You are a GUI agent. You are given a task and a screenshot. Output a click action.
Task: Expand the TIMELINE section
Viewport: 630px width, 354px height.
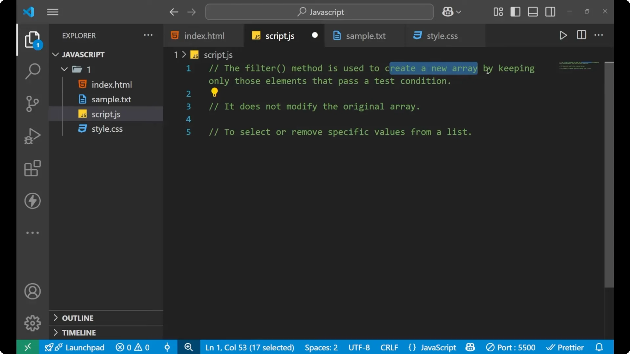click(79, 332)
